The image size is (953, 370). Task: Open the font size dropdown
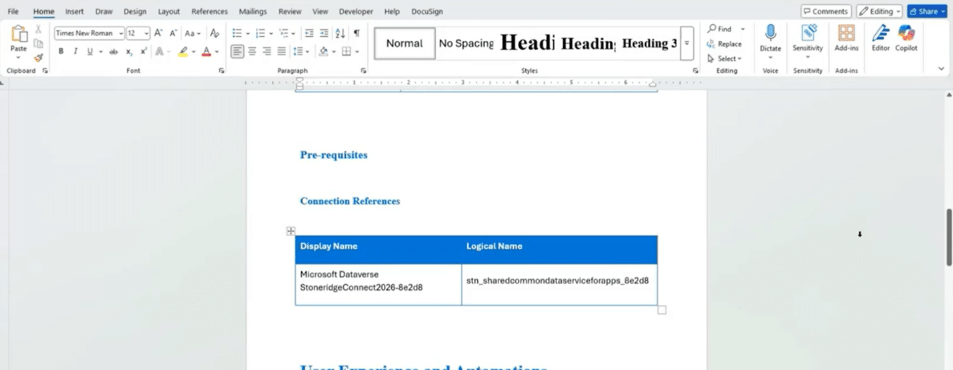(147, 33)
